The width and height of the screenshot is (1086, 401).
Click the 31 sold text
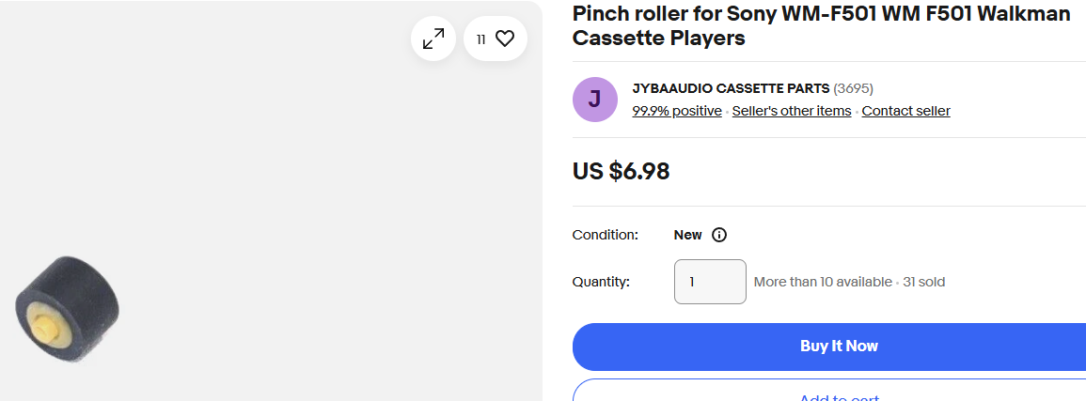click(x=924, y=282)
